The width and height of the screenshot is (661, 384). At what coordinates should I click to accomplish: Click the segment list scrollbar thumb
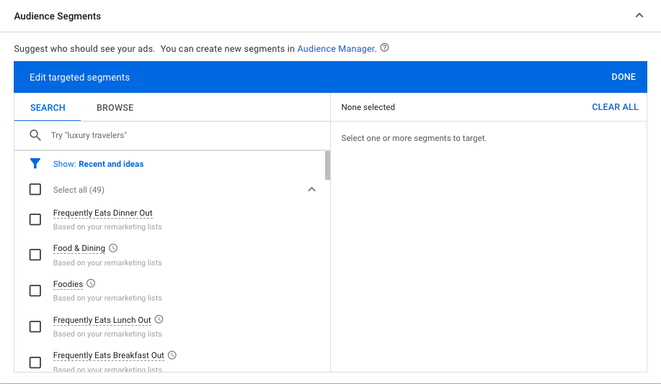click(327, 165)
